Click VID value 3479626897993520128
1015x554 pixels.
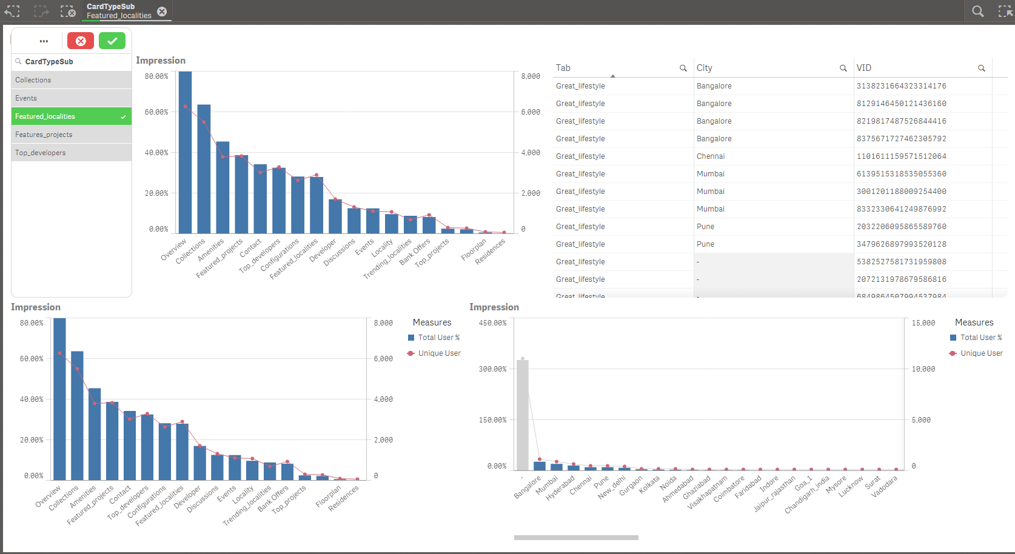[902, 244]
